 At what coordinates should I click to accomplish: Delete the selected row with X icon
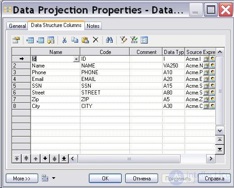coord(96,40)
